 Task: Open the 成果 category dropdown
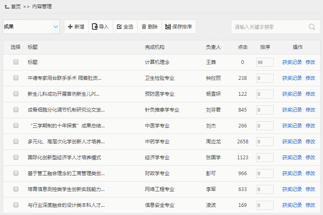[x=31, y=27]
